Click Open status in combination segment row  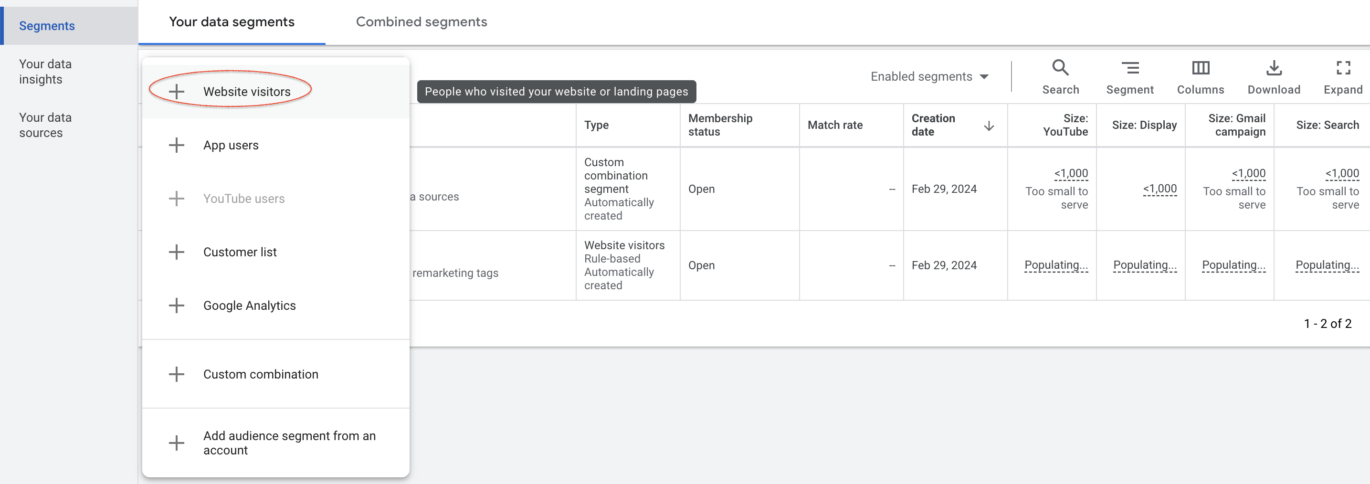(701, 189)
